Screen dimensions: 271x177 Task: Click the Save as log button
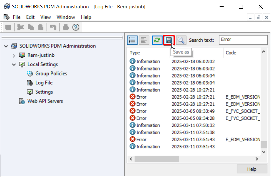click(x=169, y=40)
